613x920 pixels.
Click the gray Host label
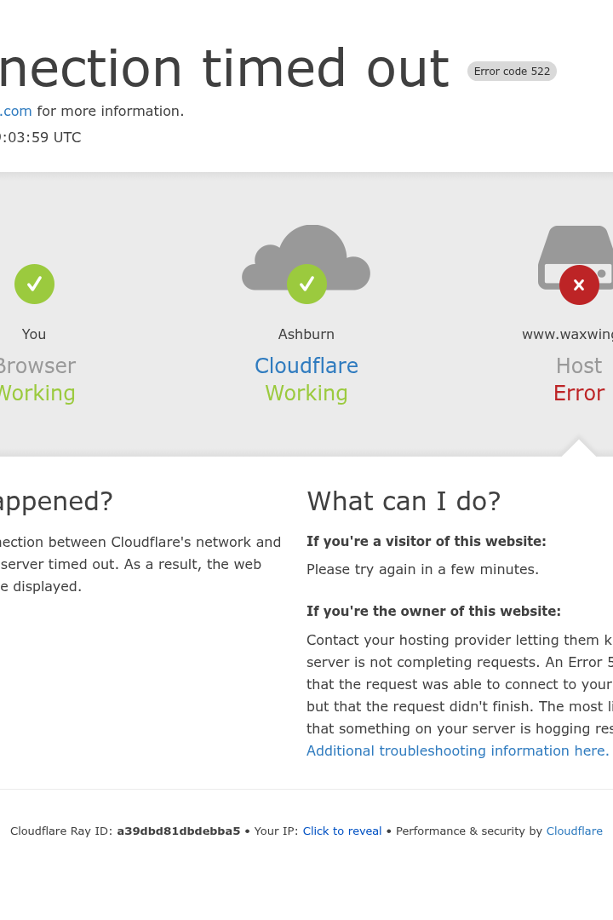(579, 365)
